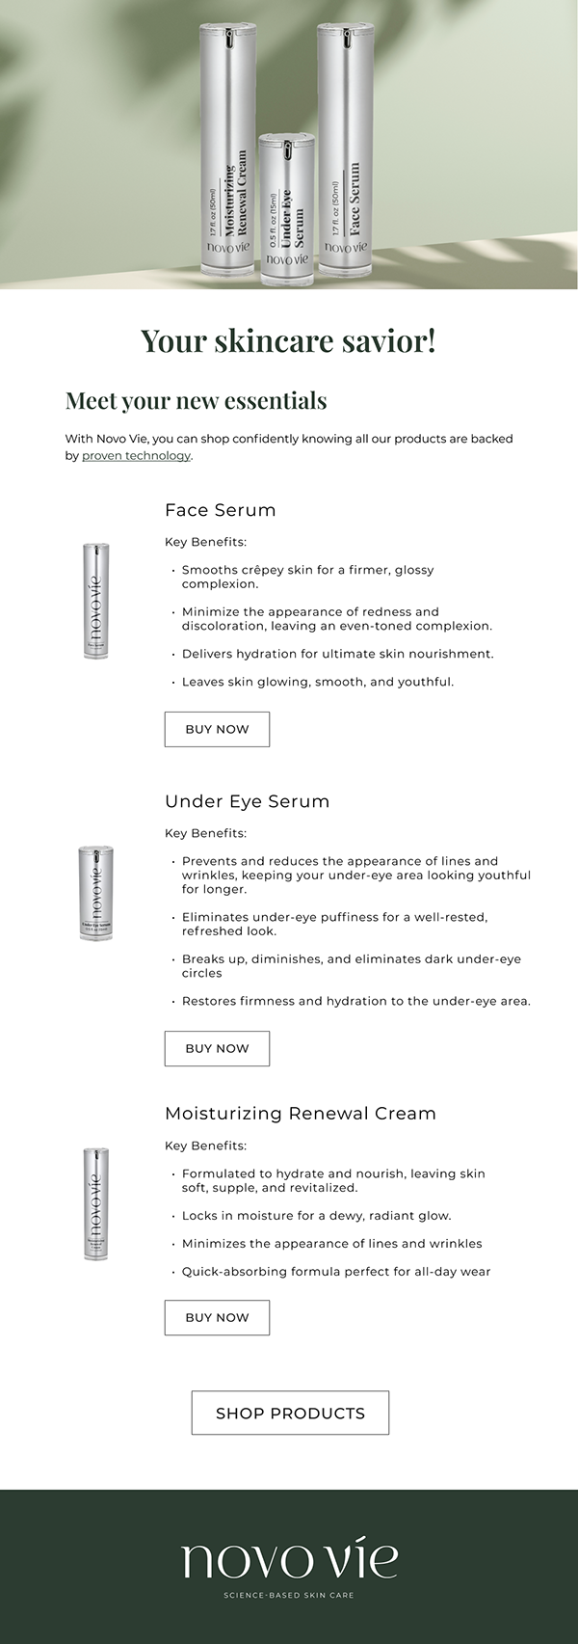Click the "Science-Based Skin Care" footer tagline
Image resolution: width=578 pixels, height=1644 pixels.
coord(289,1595)
